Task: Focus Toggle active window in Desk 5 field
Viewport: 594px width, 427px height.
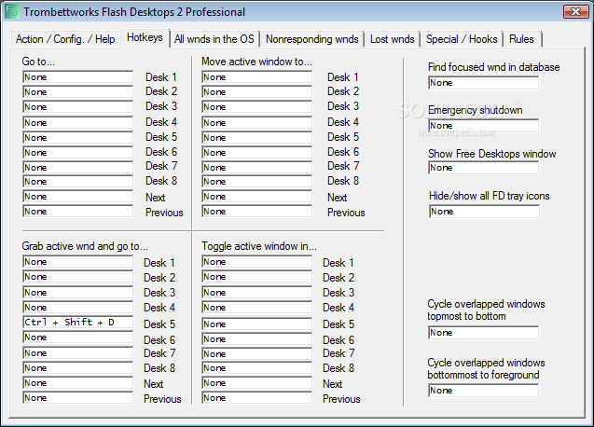Action: point(257,324)
